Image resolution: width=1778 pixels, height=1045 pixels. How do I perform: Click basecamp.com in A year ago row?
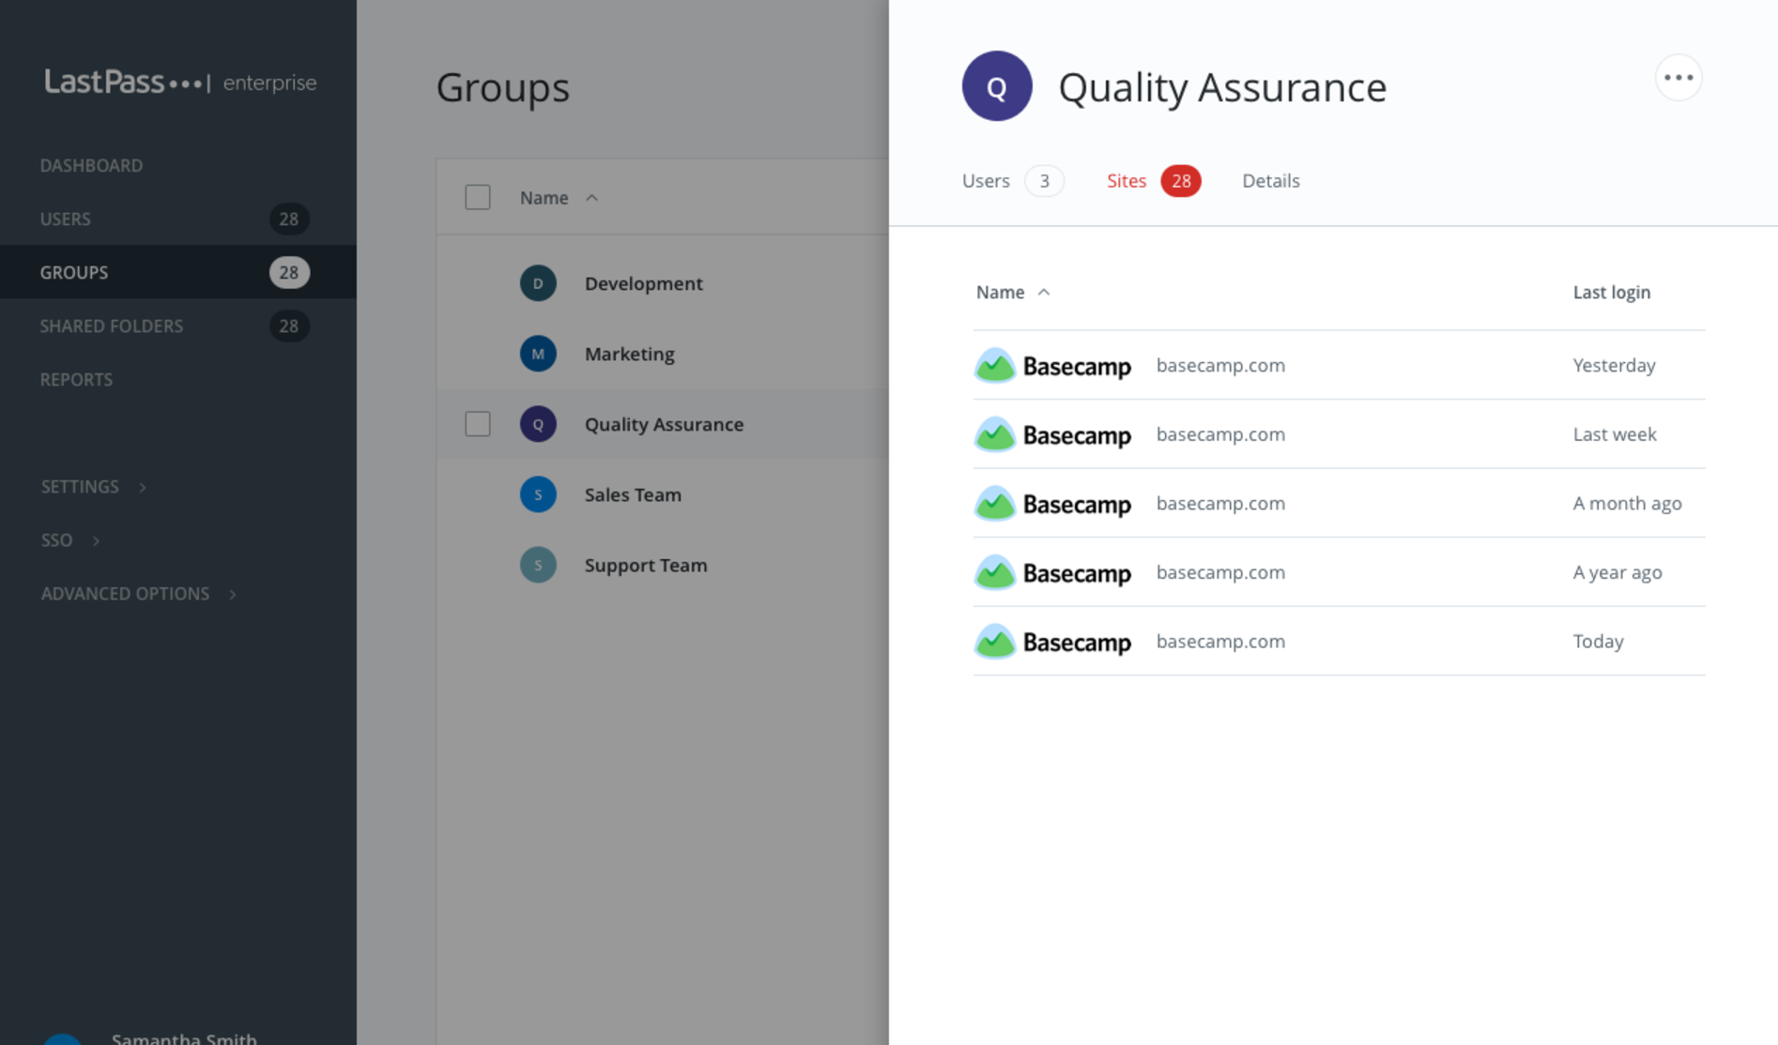(1220, 572)
